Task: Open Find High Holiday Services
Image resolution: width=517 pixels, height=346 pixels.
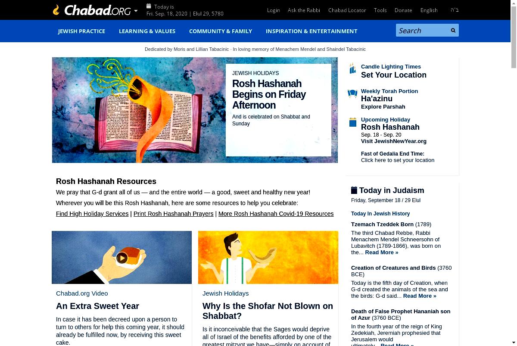Action: click(92, 214)
